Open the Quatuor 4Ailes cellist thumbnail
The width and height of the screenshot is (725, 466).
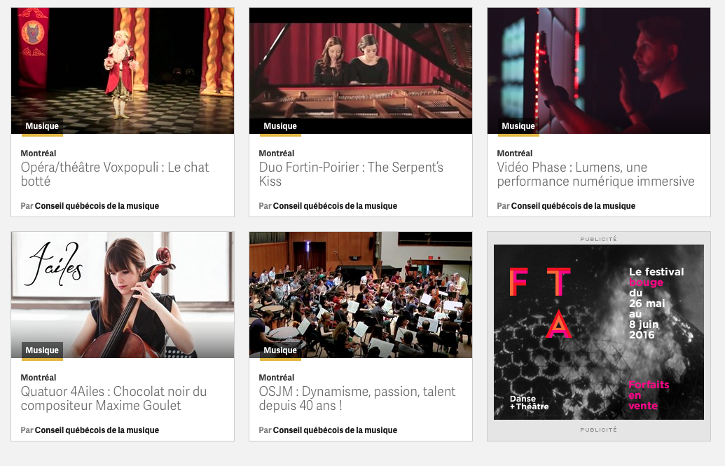click(x=123, y=295)
